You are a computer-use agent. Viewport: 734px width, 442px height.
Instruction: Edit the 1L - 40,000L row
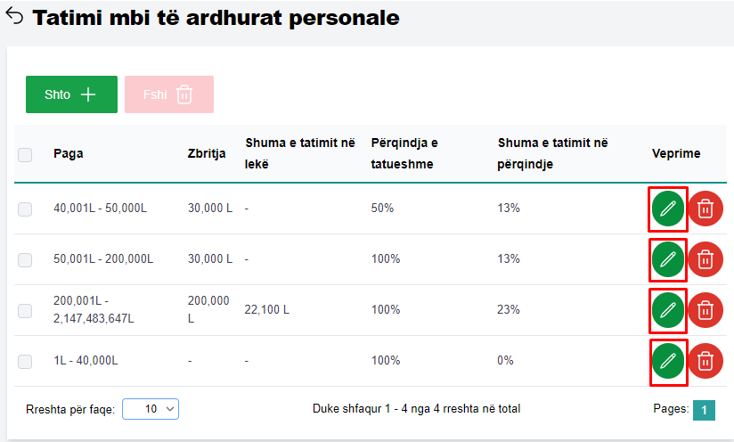(x=668, y=361)
